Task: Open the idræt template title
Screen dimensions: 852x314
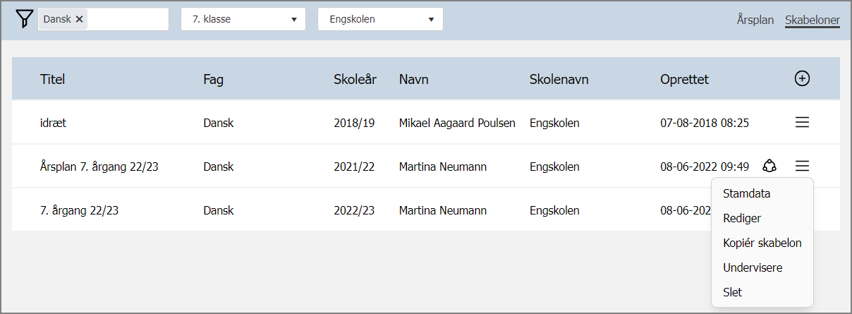Action: tap(54, 123)
